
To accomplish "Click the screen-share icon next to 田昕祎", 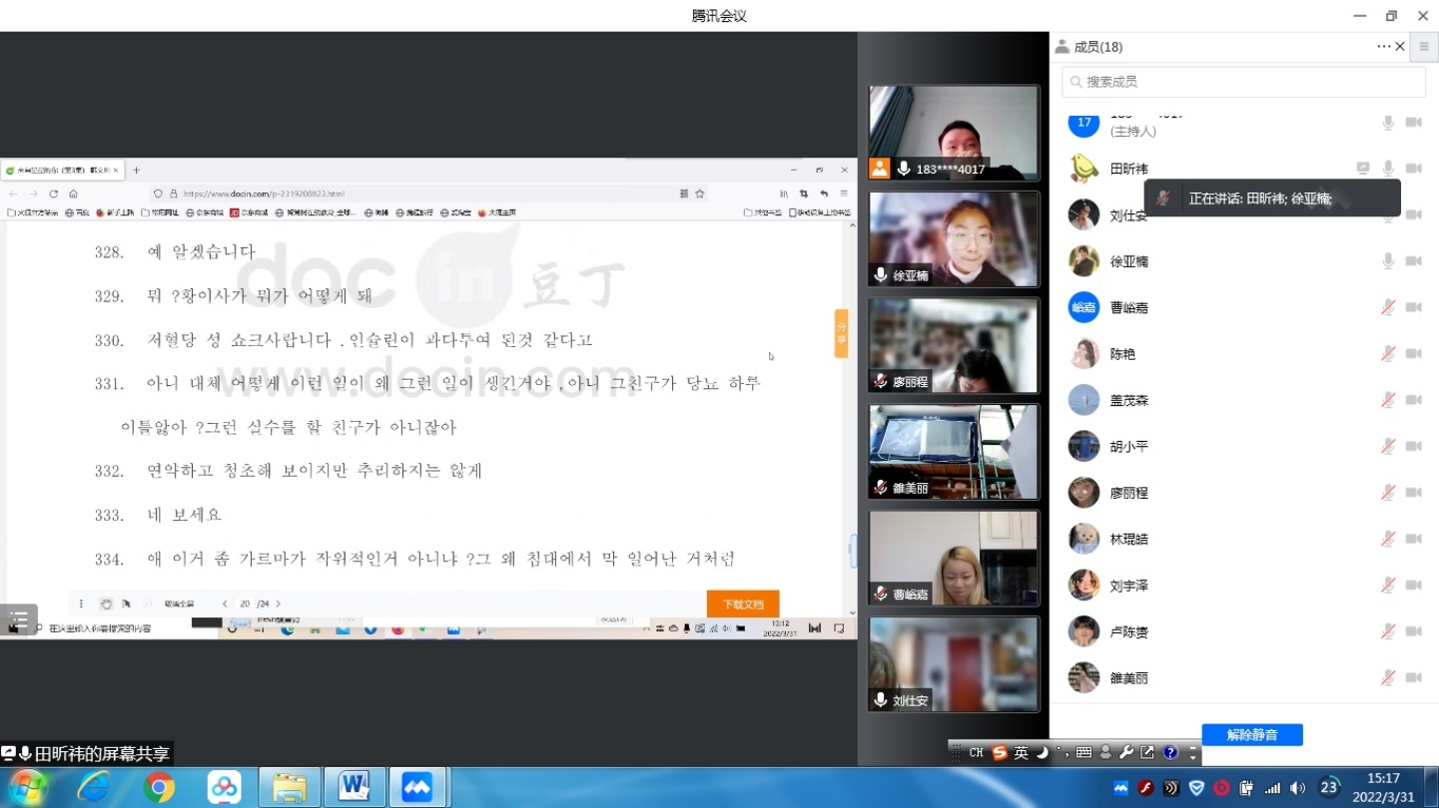I will tap(1363, 169).
